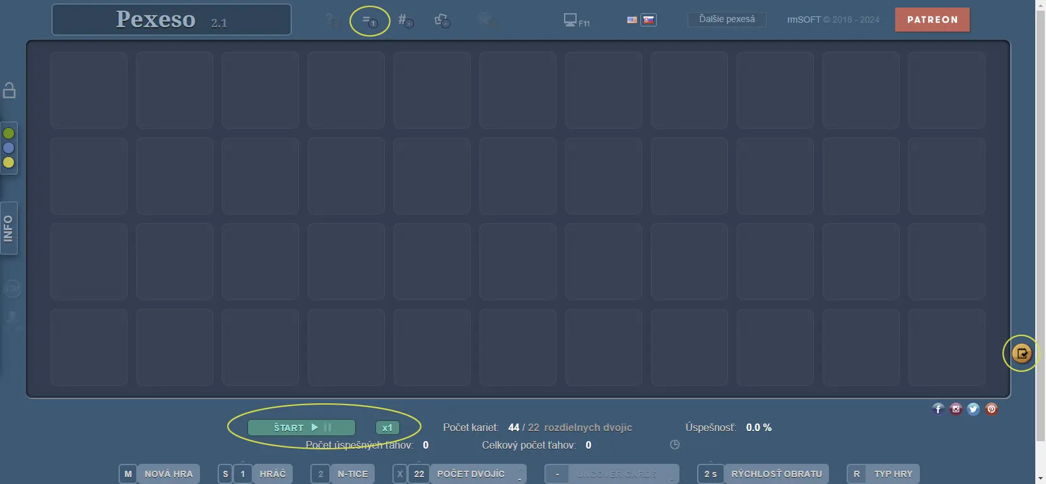
Task: Switch language using the US flag
Action: coord(632,20)
